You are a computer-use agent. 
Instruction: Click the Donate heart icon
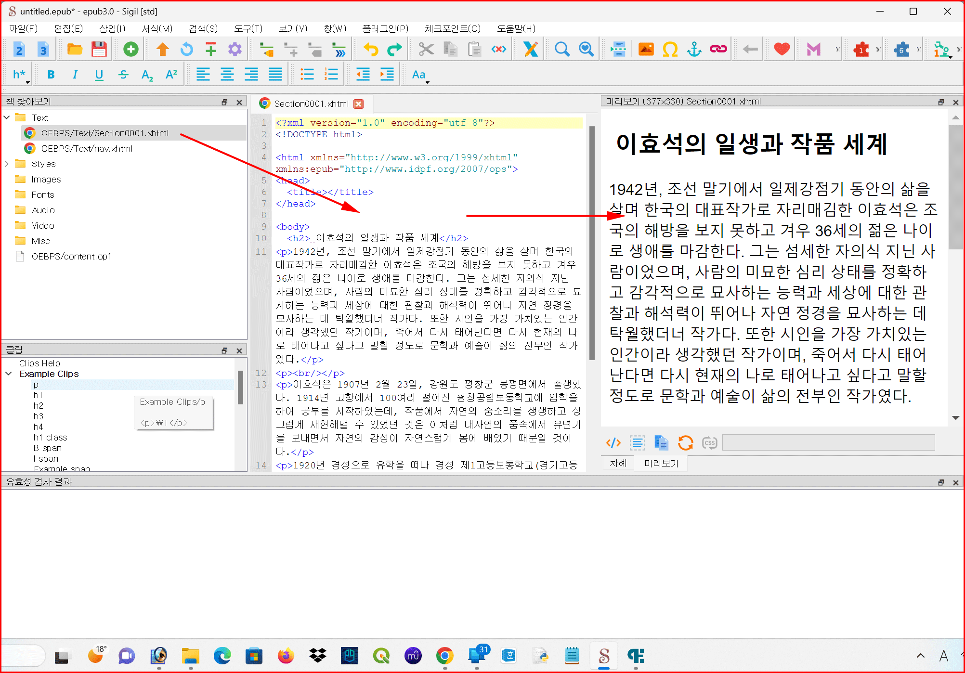tap(782, 49)
